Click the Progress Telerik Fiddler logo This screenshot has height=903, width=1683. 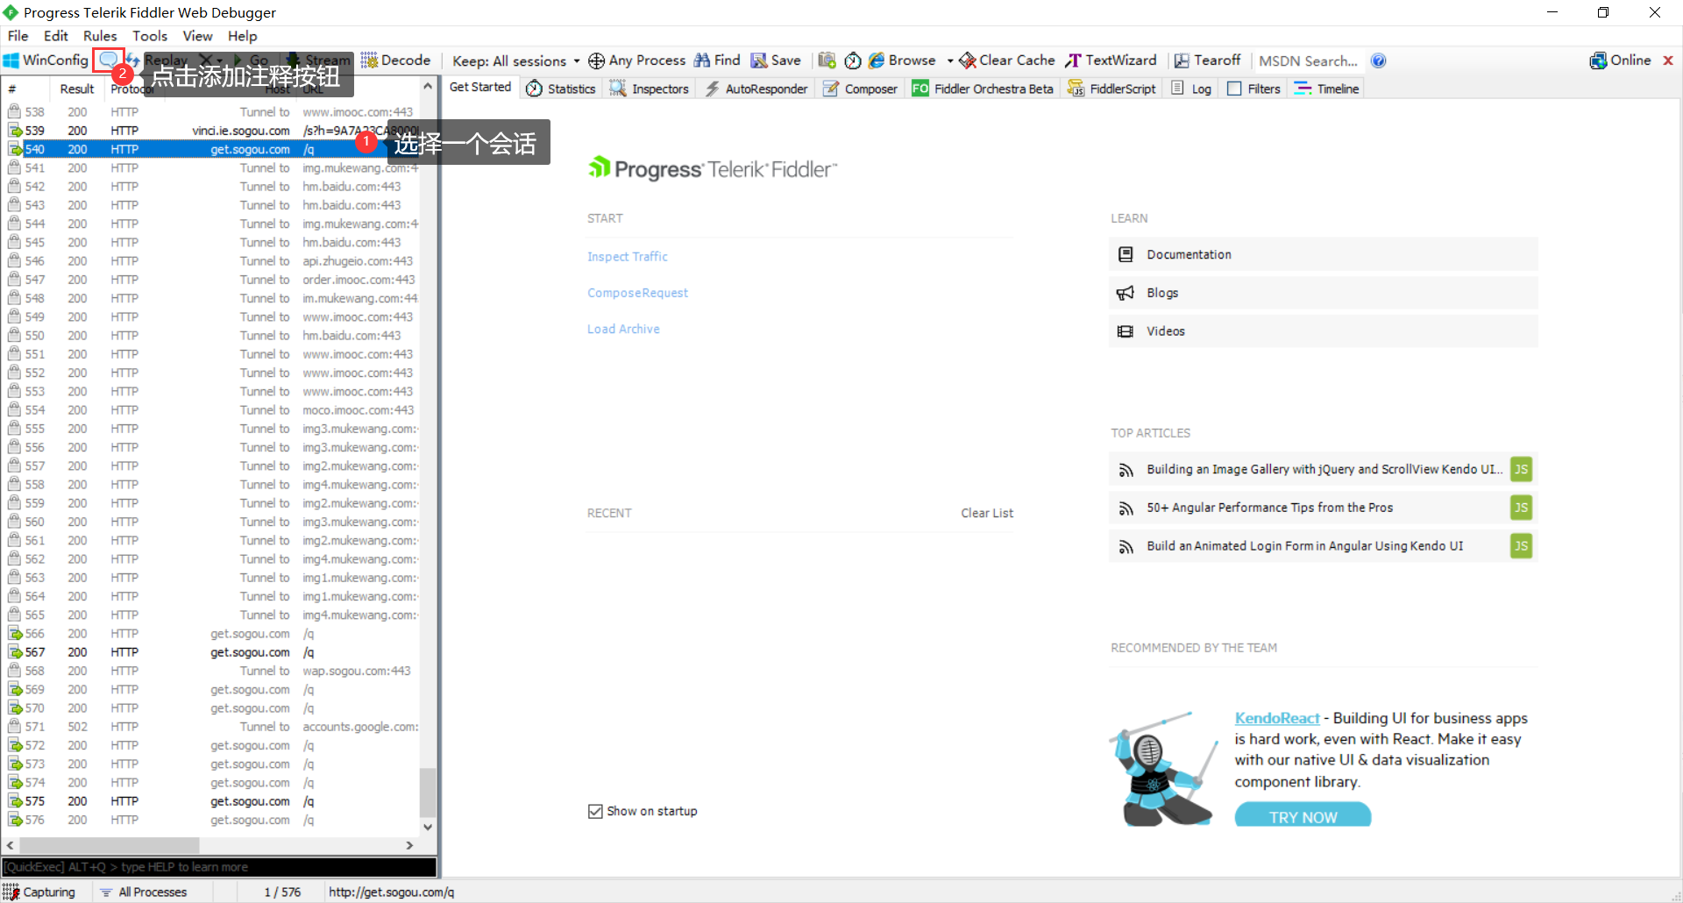pos(712,168)
